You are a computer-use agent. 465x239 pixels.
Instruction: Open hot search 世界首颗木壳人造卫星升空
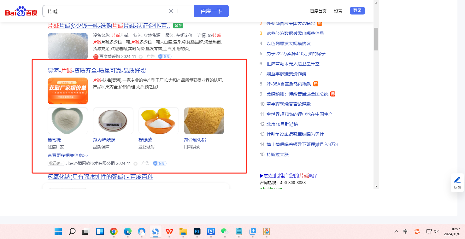[x=293, y=64]
